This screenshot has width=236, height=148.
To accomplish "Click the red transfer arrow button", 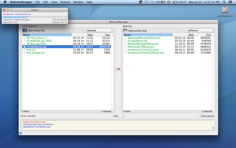I will [118, 69].
